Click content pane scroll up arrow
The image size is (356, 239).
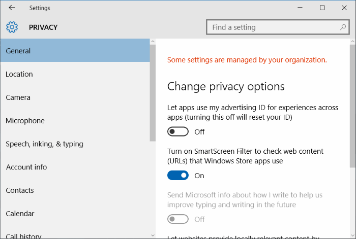(x=353, y=42)
